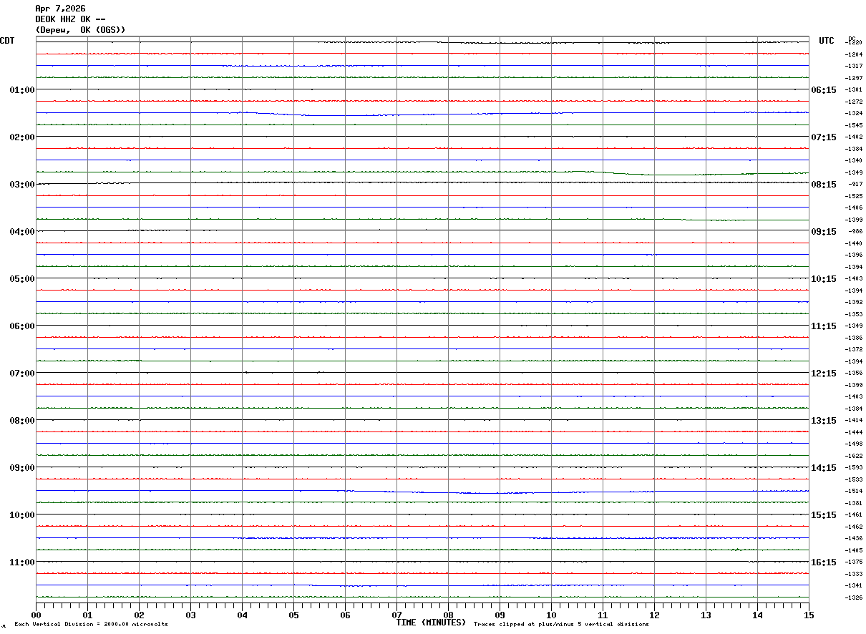Click the 07:15 UTC time label
The image size is (866, 634).
[x=823, y=137]
